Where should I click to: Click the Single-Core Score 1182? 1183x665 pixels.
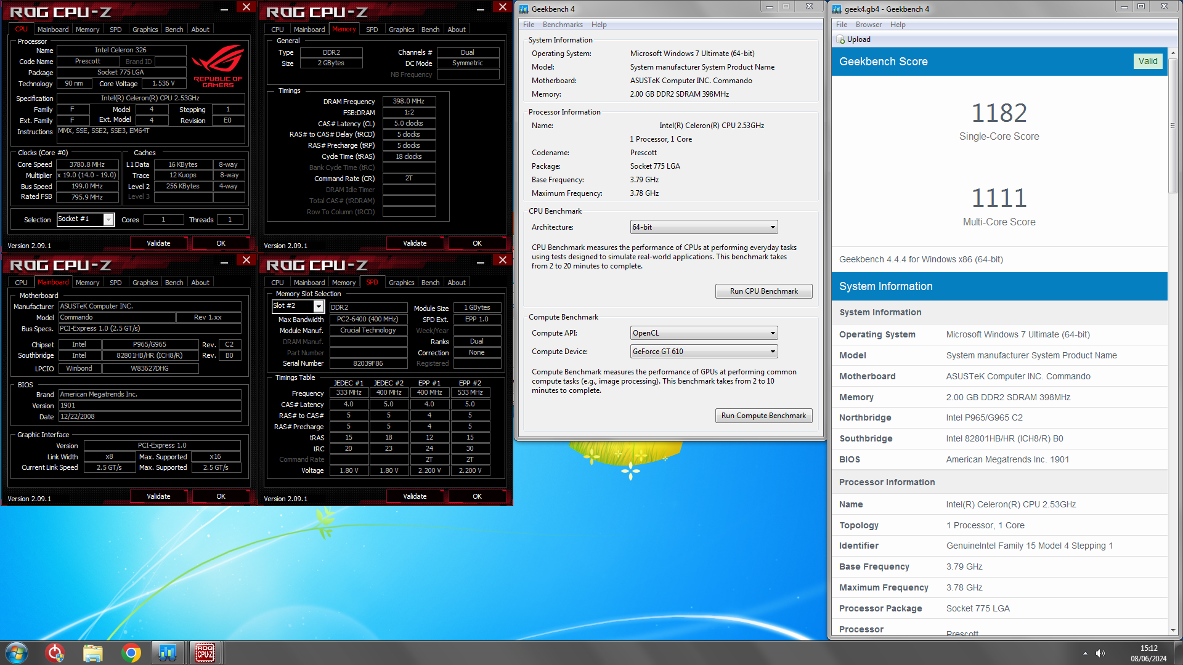coord(999,113)
